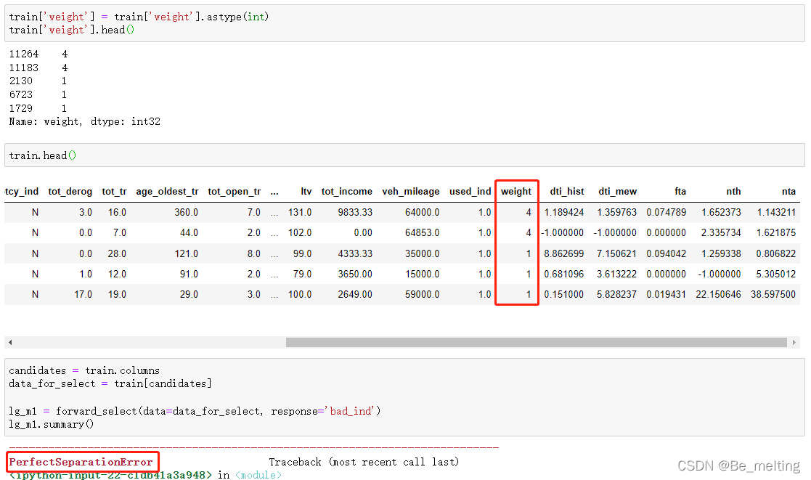Select the dti_hist column header

567,192
